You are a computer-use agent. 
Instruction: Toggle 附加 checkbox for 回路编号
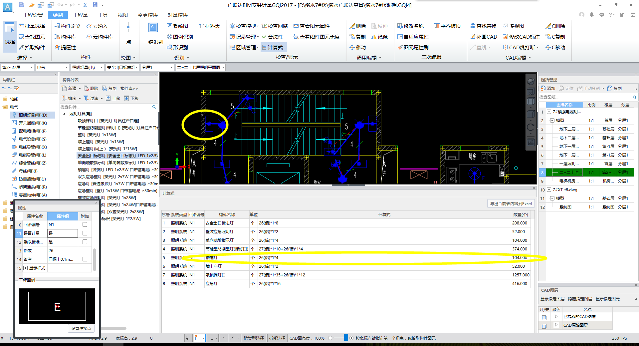(x=85, y=224)
